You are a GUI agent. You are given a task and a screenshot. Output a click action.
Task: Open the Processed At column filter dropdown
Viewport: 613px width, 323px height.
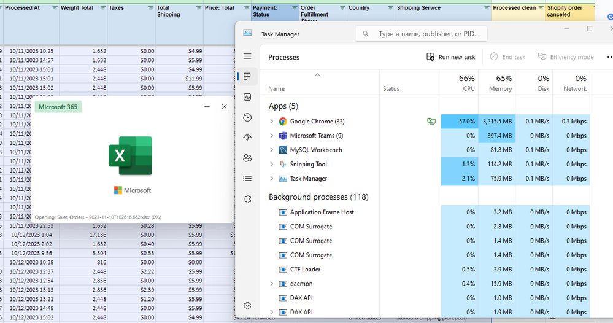[x=55, y=8]
